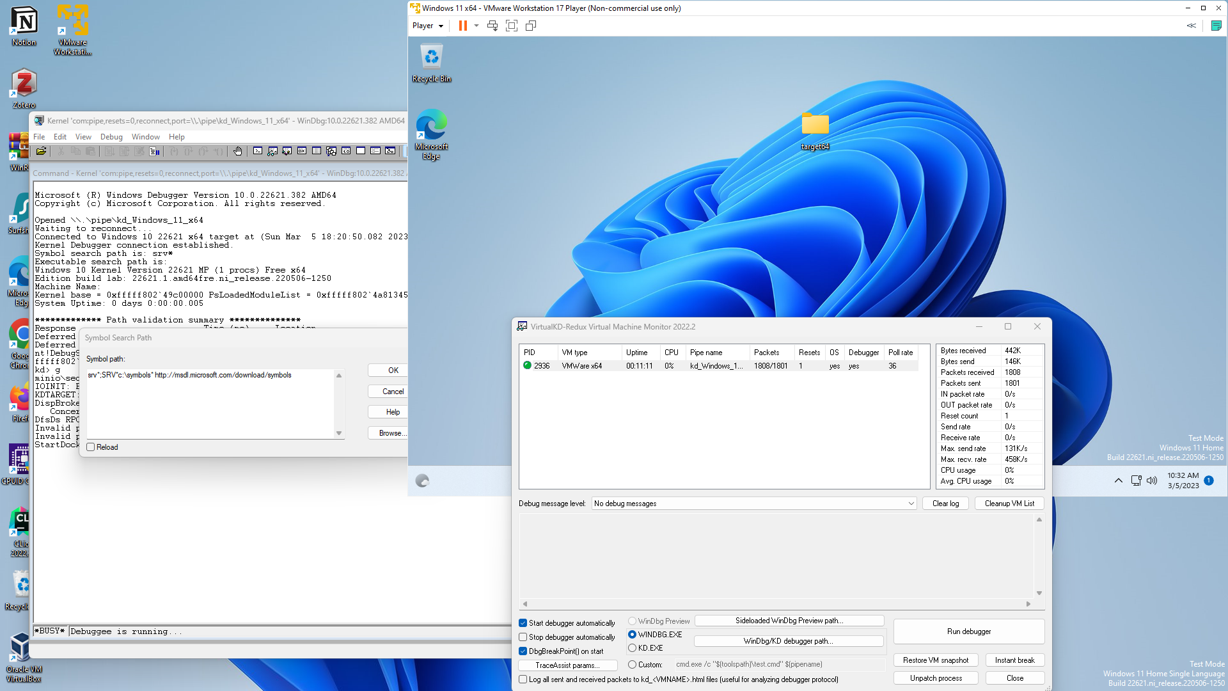Select the KD.EXE radio option
Image resolution: width=1228 pixels, height=691 pixels.
633,648
